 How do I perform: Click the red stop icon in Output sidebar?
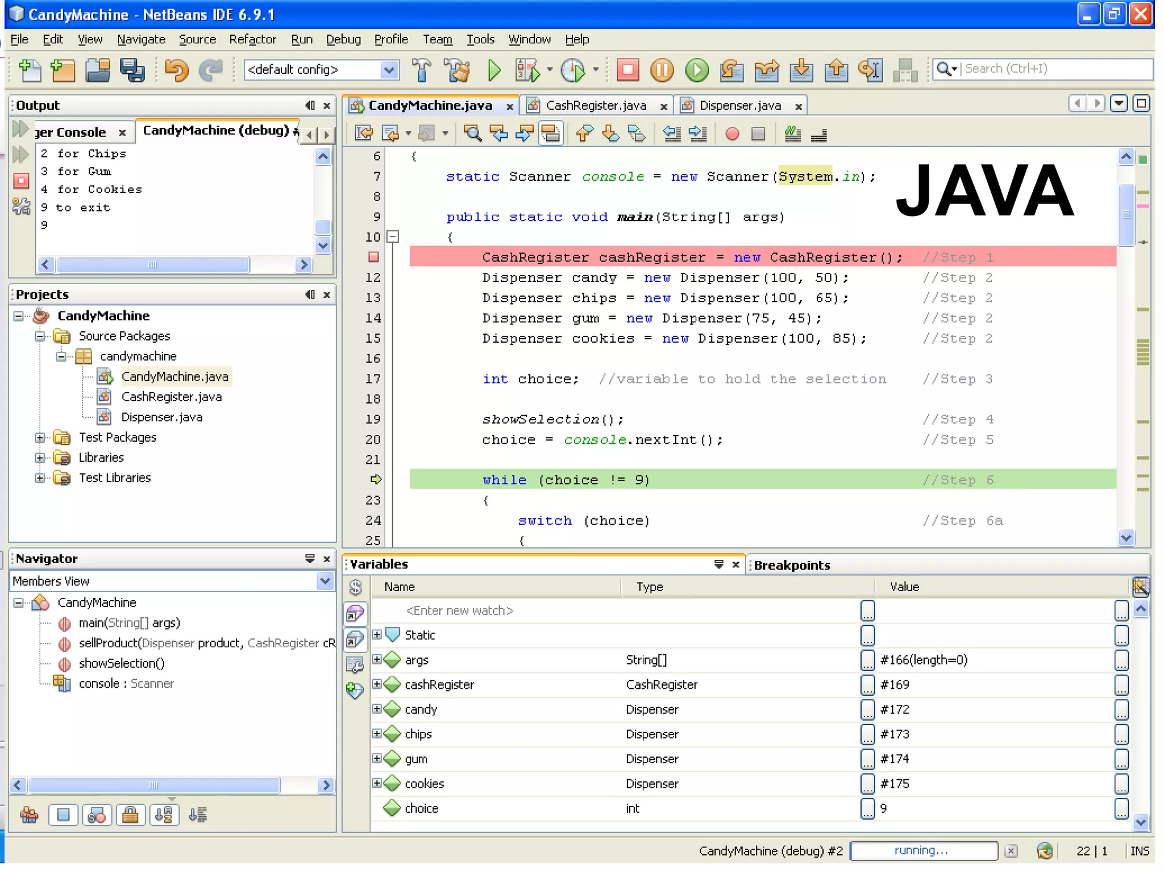click(x=21, y=181)
